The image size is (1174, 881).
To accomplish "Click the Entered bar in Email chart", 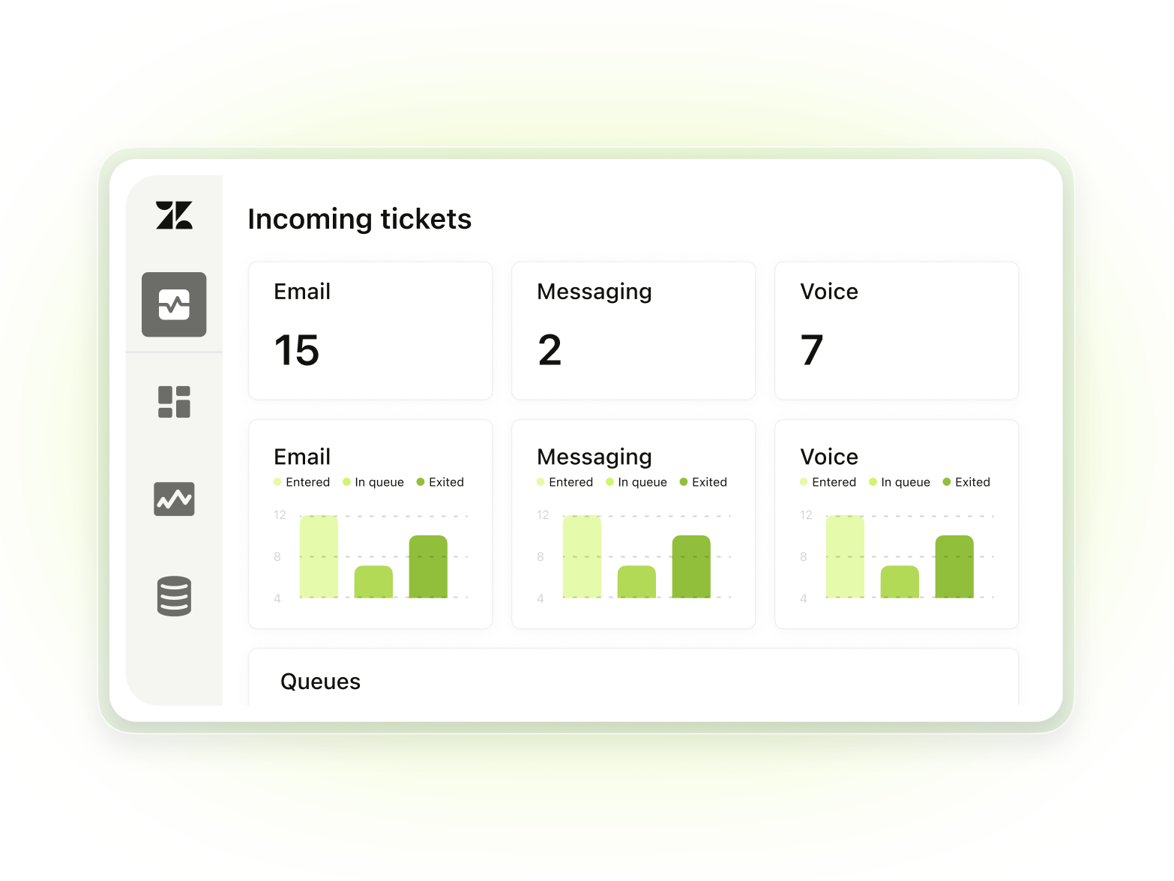I will 319,556.
